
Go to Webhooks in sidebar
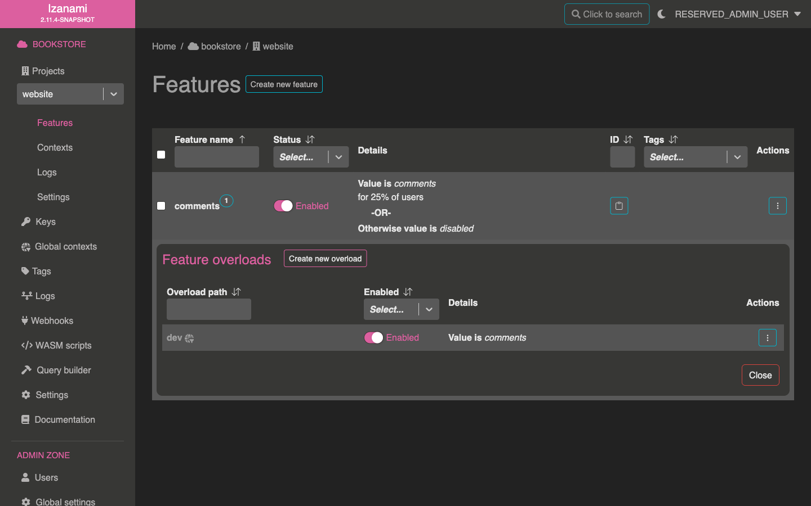click(x=52, y=320)
